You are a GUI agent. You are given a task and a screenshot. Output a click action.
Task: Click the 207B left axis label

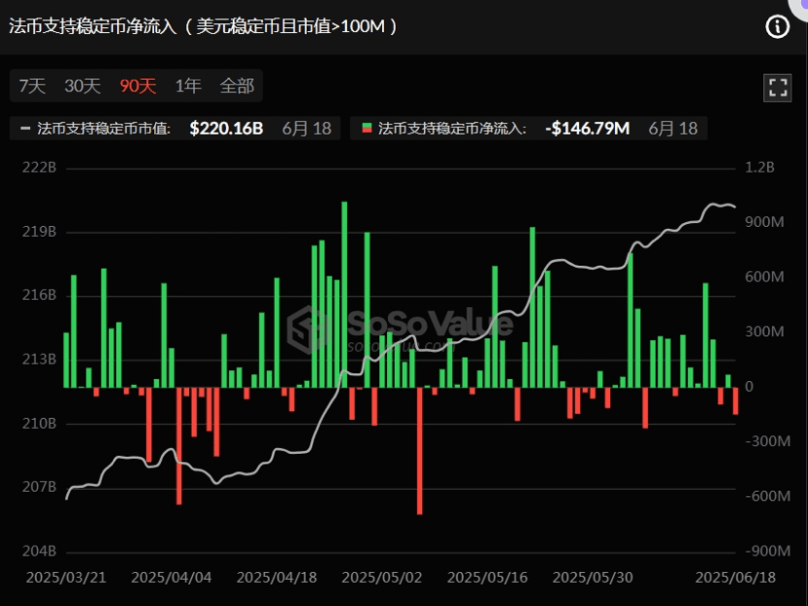coord(39,487)
